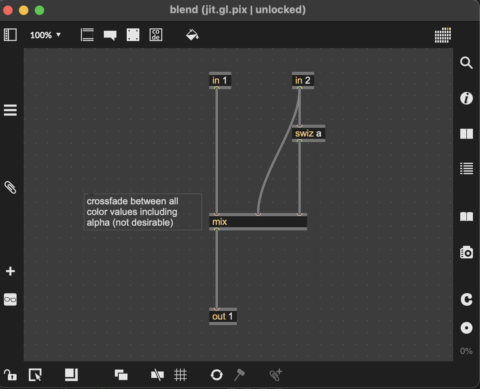
Task: Show the inspector info icon
Action: (467, 98)
